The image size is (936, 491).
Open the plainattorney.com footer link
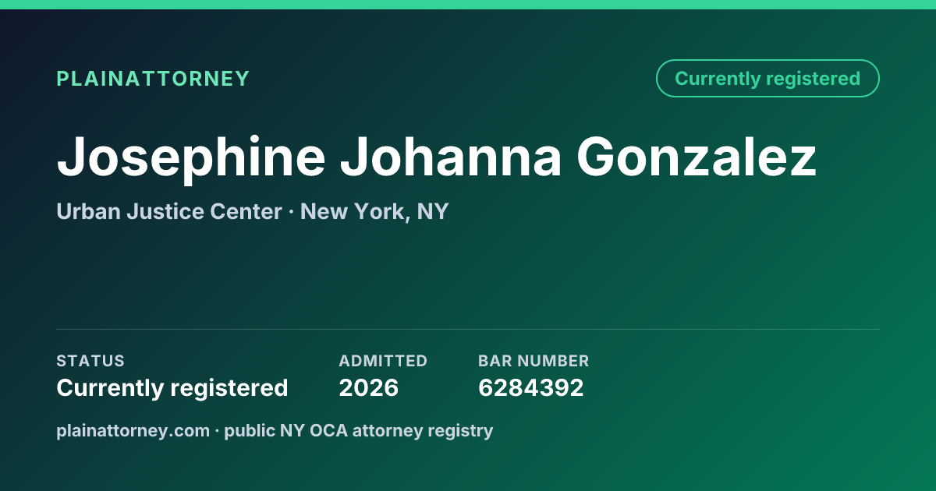[133, 430]
